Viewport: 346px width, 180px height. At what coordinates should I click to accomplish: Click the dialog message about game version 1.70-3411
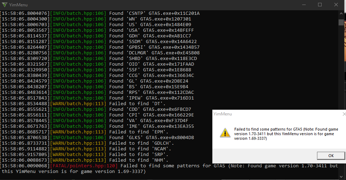tap(286, 134)
